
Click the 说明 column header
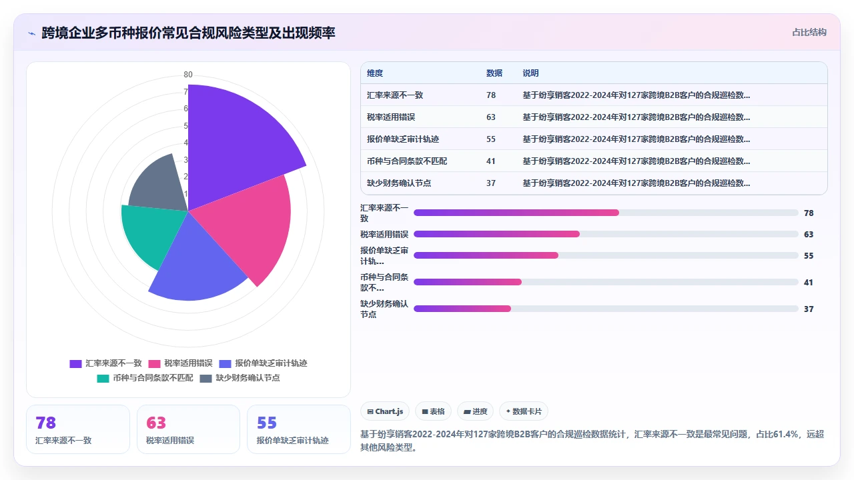(x=530, y=73)
